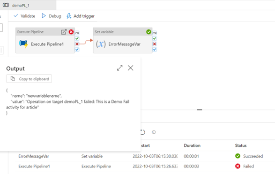Open the Execute Pipeline1 activity in a new view
Screen dimensions: 275x174
tap(64, 32)
